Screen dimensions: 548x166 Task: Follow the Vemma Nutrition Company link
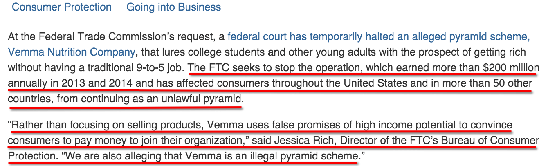(72, 52)
